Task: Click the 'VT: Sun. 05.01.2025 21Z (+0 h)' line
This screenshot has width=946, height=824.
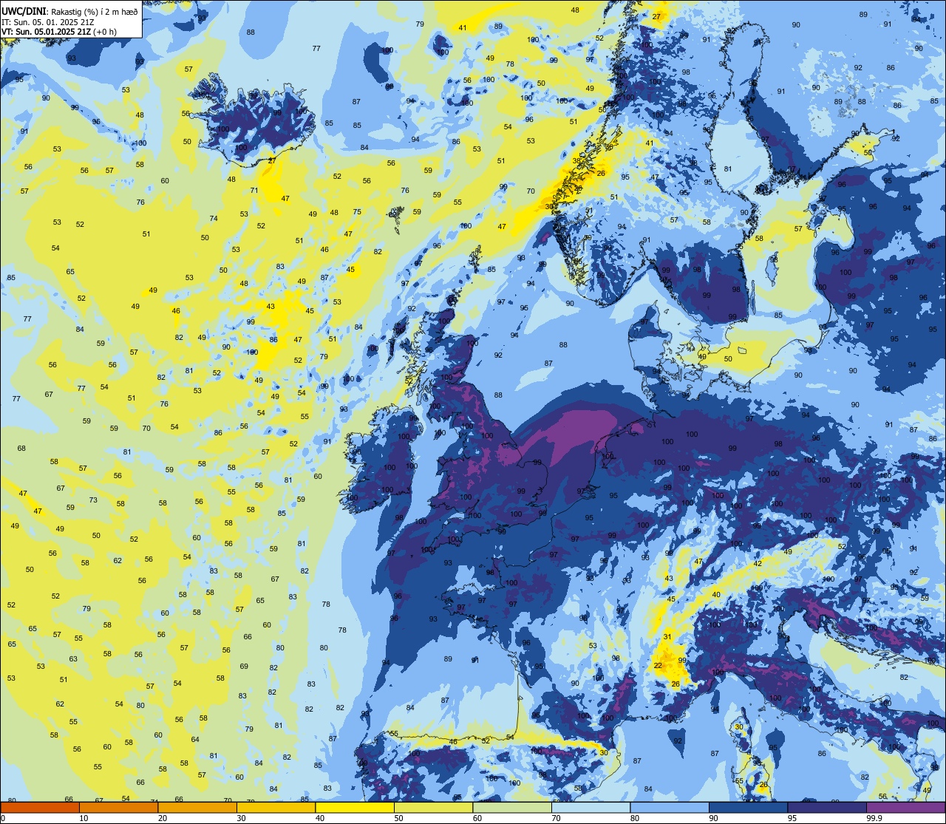Action: click(x=59, y=32)
